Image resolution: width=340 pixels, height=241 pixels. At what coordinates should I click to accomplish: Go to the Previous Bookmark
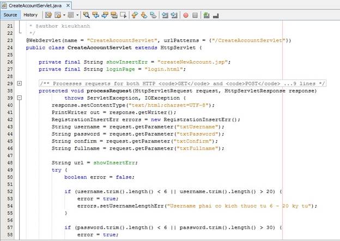135,15
